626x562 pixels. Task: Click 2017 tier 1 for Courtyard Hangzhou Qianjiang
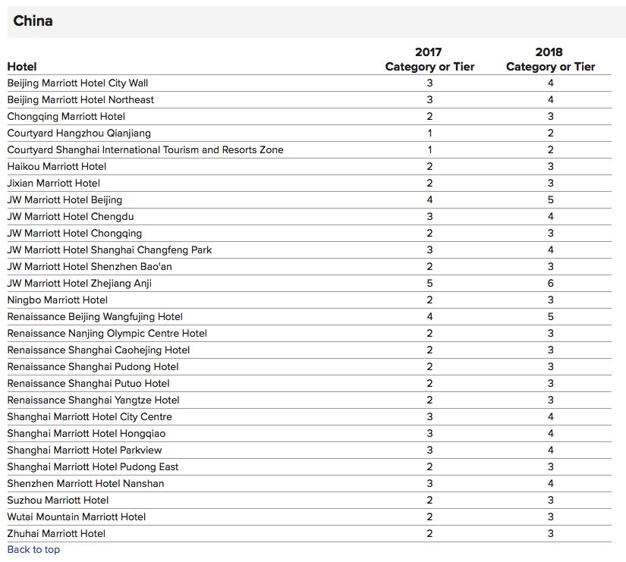click(x=429, y=133)
